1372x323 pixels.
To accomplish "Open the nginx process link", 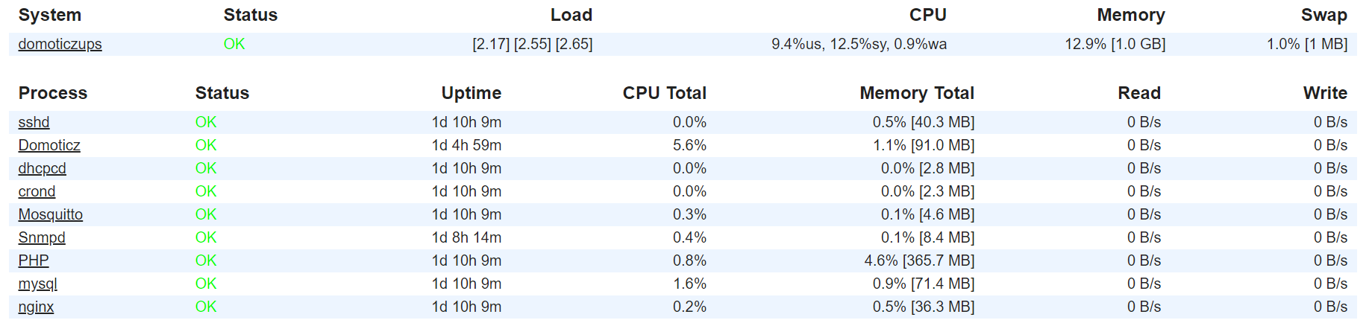I will coord(36,307).
